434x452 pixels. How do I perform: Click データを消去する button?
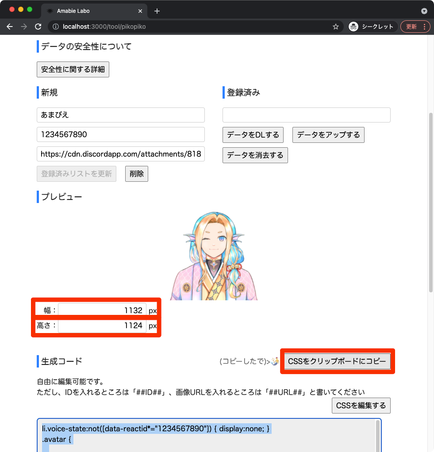coord(255,155)
